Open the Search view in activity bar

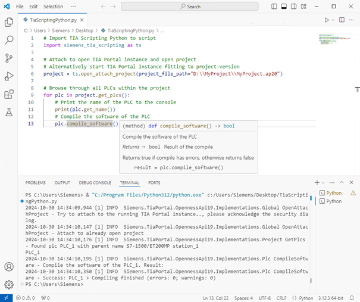click(x=9, y=40)
